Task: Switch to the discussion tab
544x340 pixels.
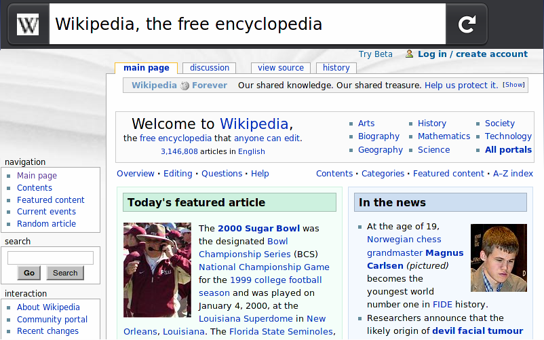Action: tap(210, 68)
